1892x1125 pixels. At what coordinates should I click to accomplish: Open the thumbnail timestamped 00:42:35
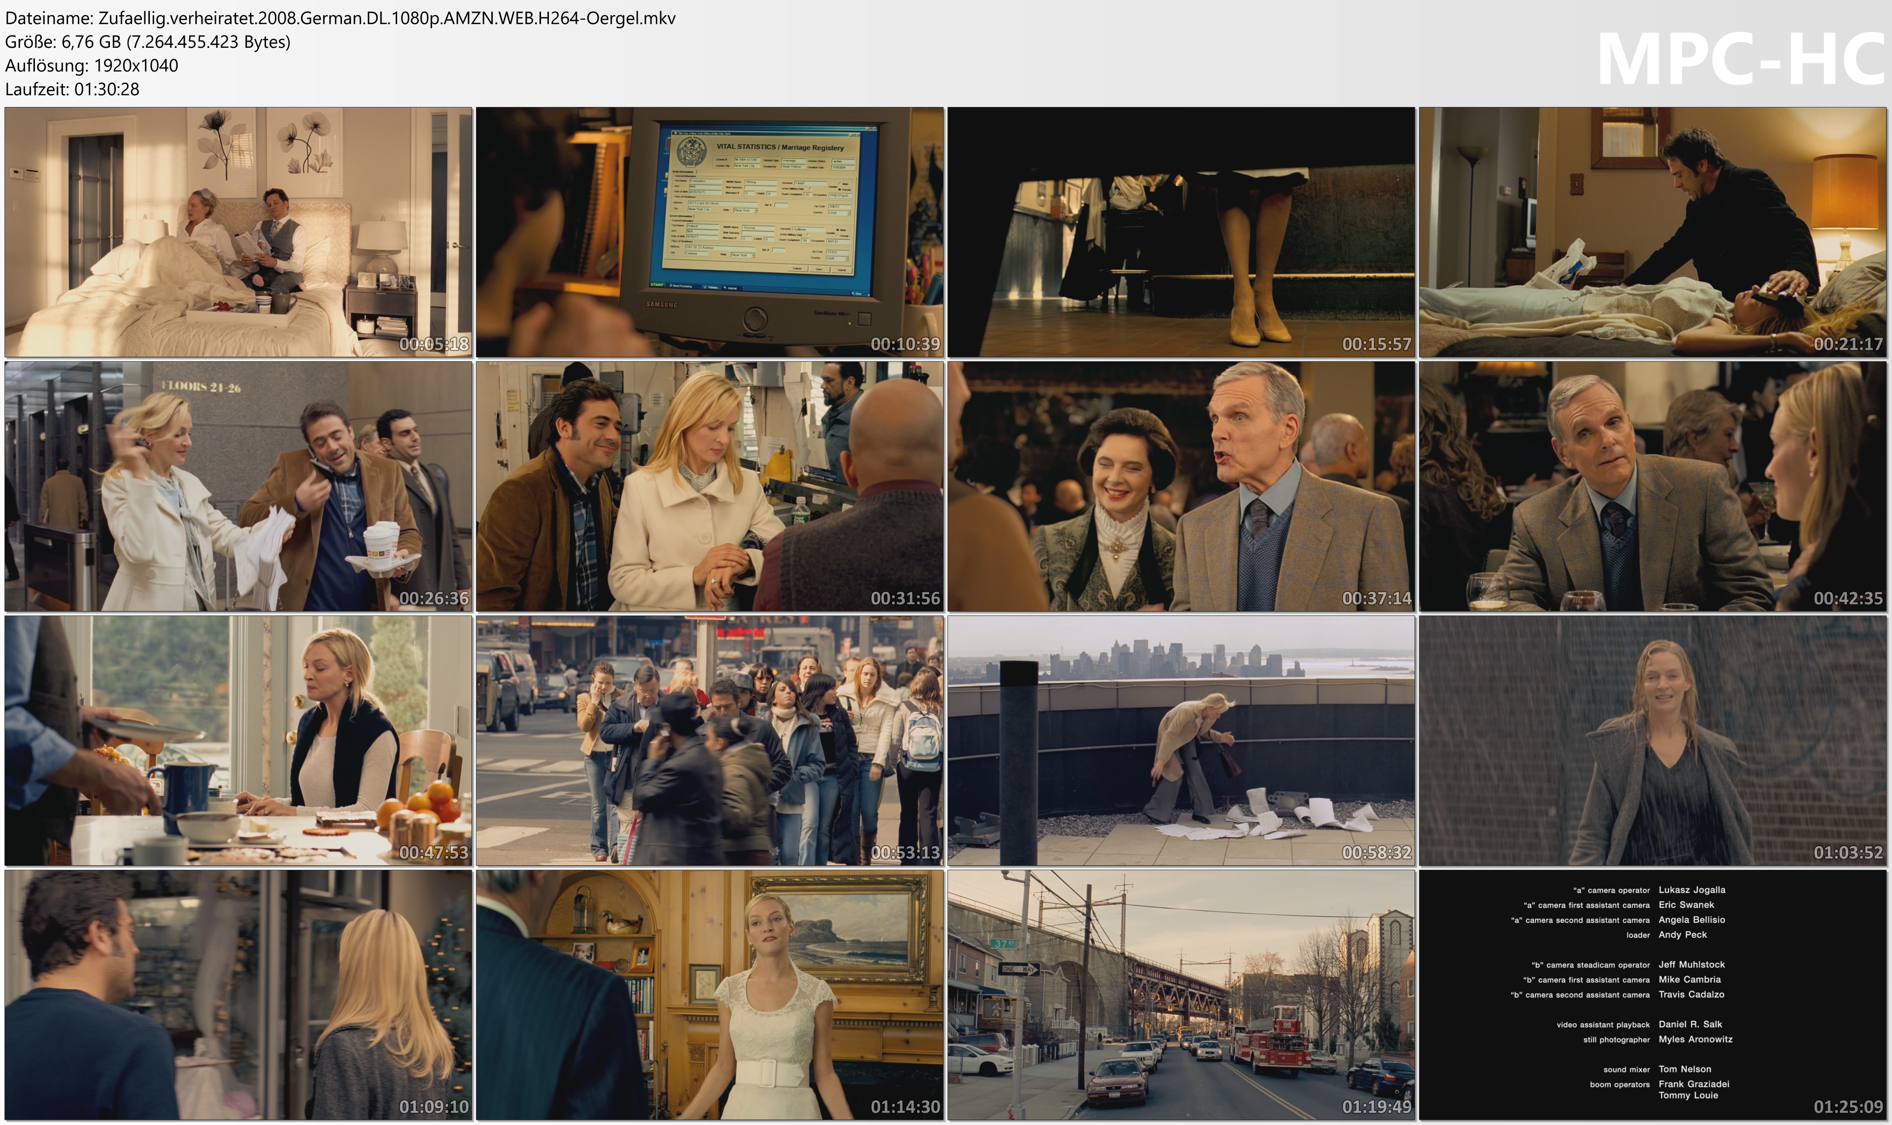pos(1653,486)
